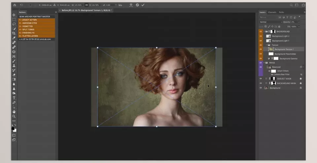Select the History Brush tool
317x163 pixels.
pos(14,70)
